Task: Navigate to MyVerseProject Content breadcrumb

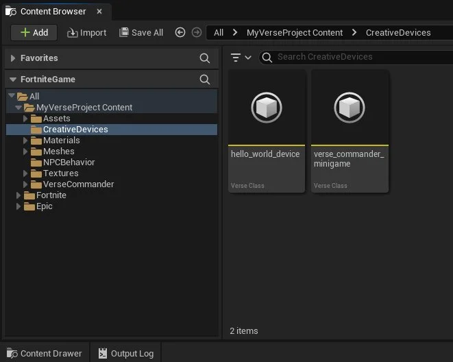Action: tap(295, 33)
